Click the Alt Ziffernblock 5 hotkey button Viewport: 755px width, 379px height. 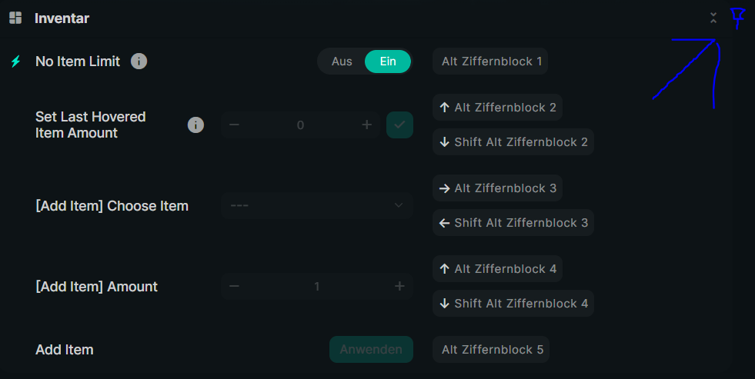pyautogui.click(x=490, y=350)
